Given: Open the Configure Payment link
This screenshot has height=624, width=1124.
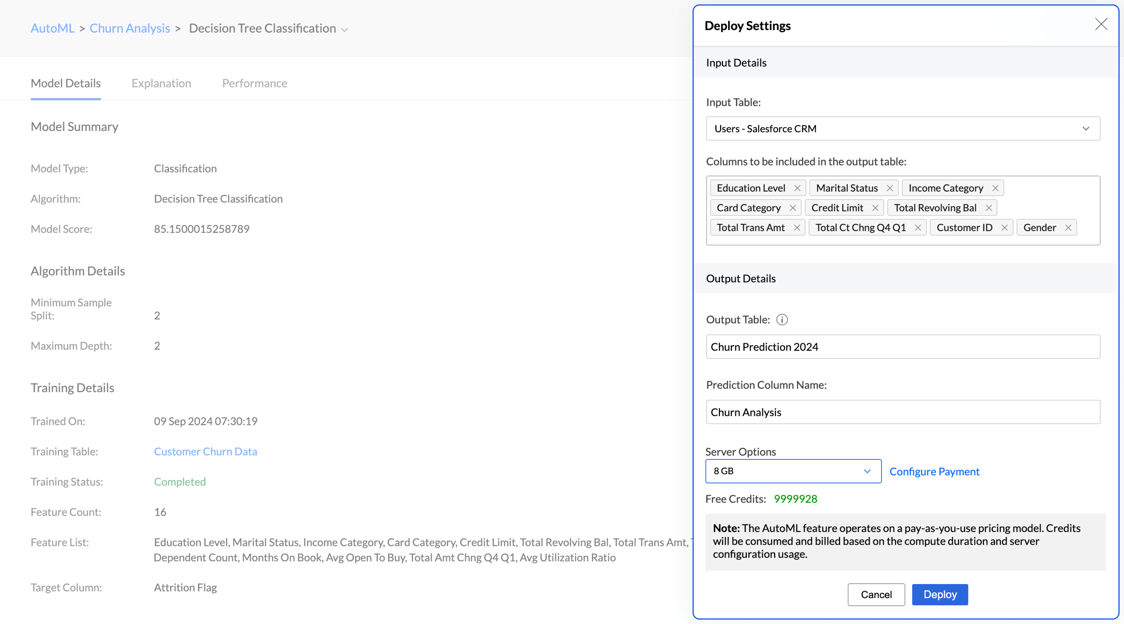Looking at the screenshot, I should click(x=934, y=471).
